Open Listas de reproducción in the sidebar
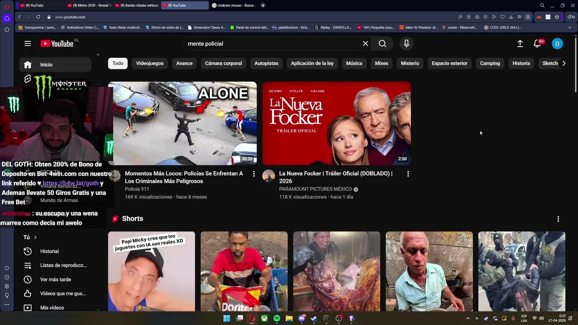This screenshot has height=325, width=578. [x=55, y=265]
